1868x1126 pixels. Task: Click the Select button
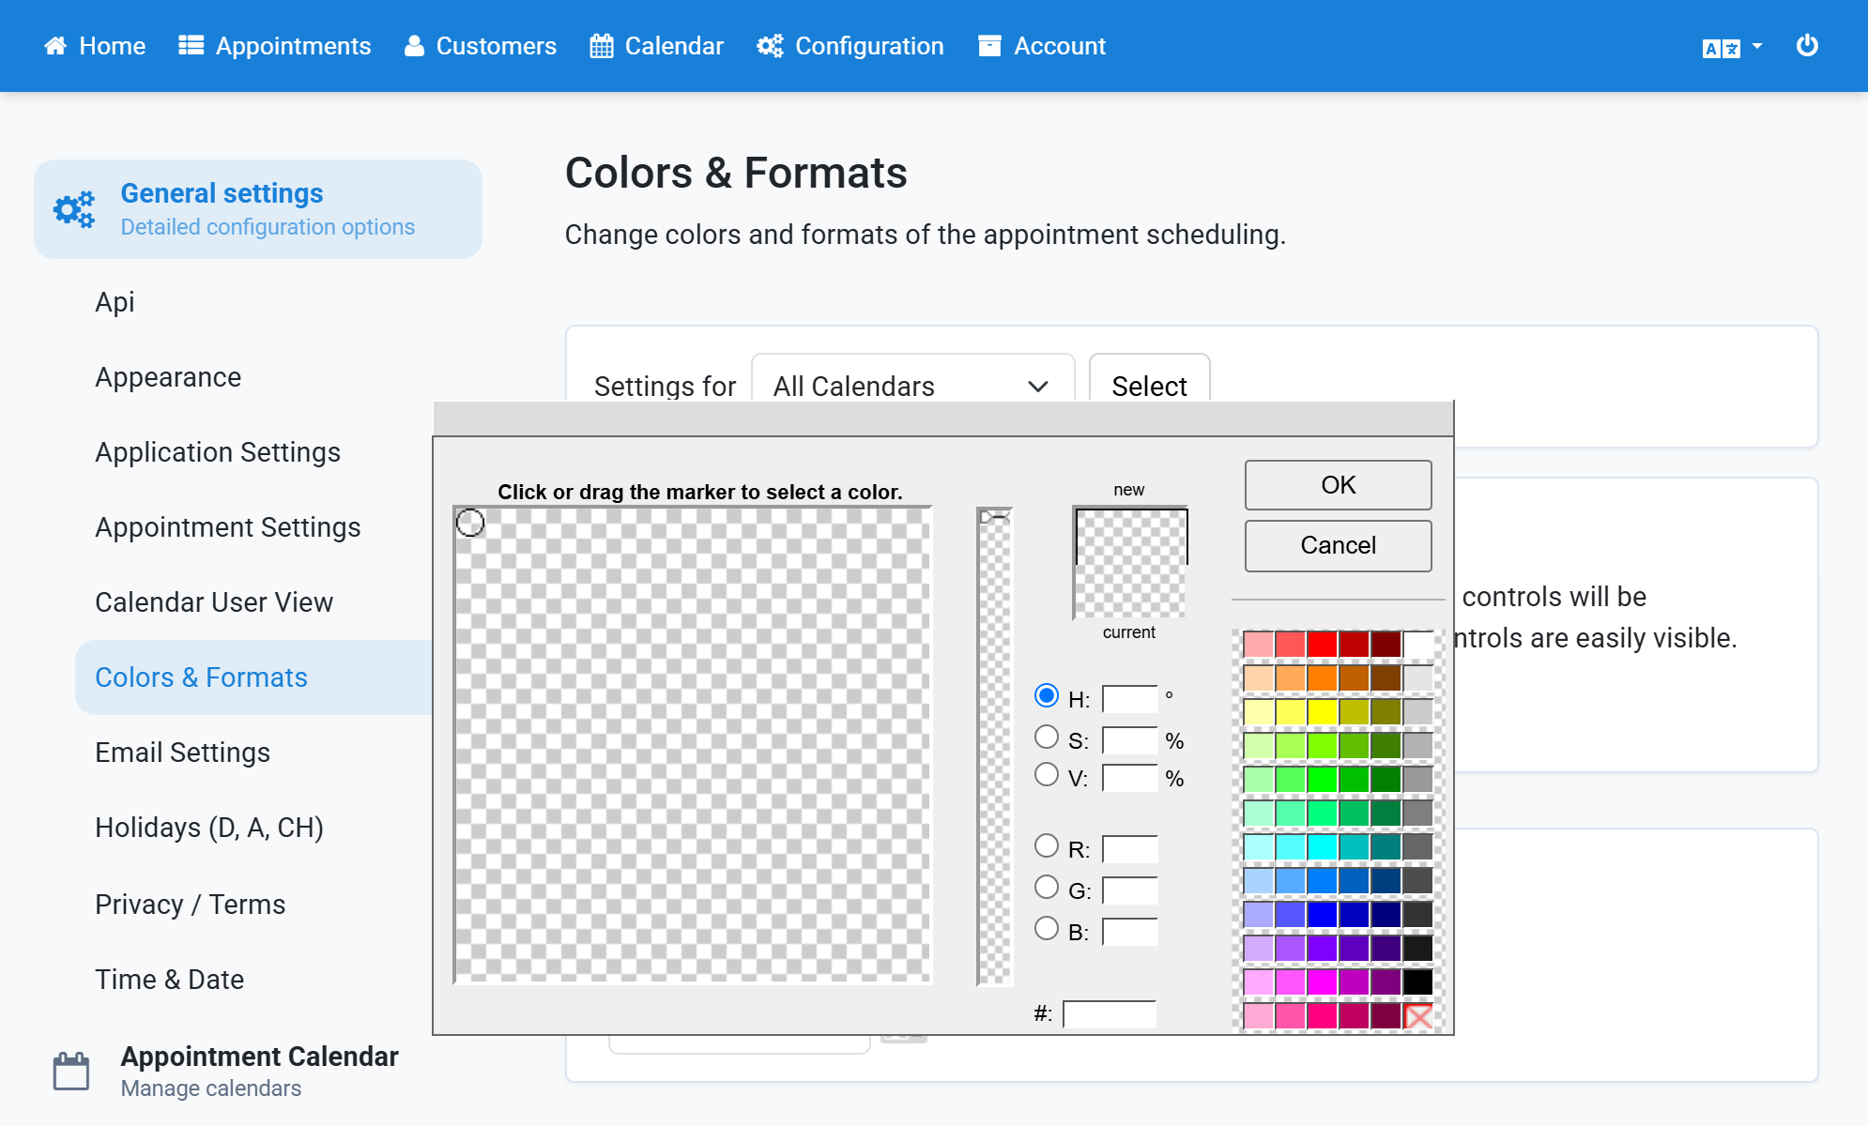[x=1150, y=378]
